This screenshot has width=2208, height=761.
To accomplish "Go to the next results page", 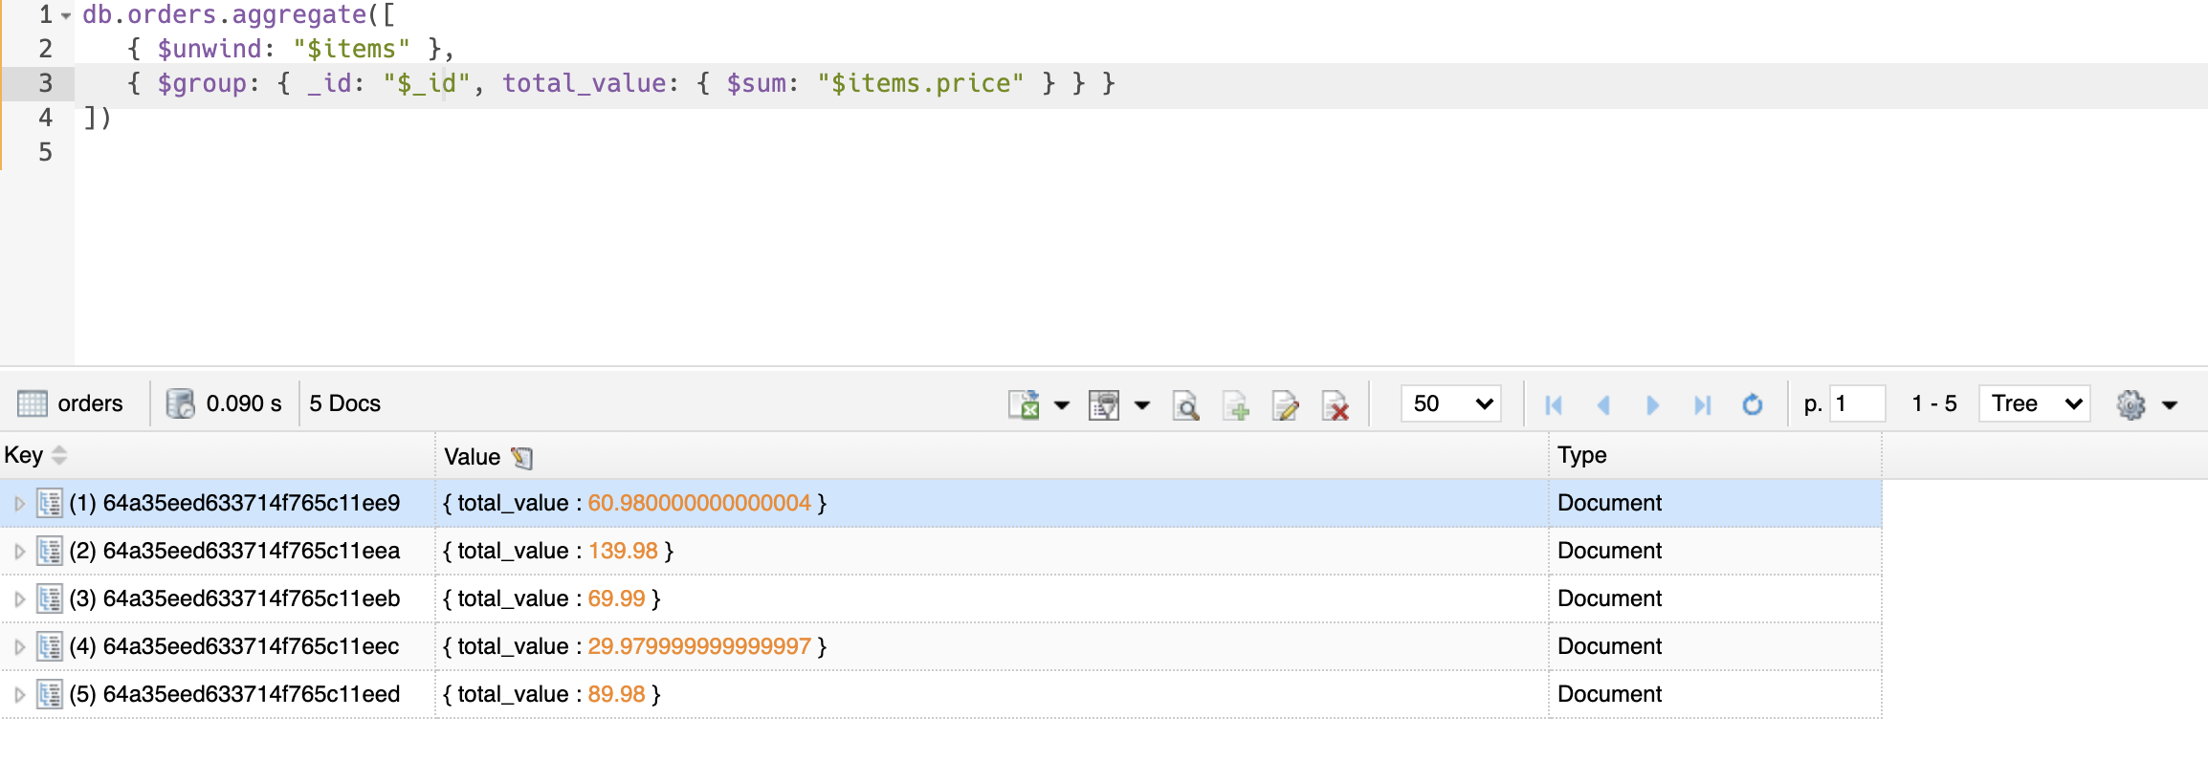I will (x=1652, y=404).
